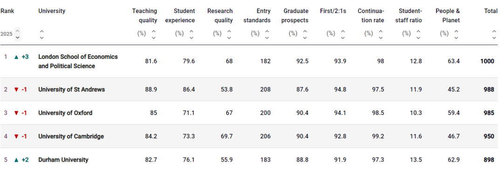Sort the Total column descending
Viewport: 503px width, 170px height.
coord(494,38)
